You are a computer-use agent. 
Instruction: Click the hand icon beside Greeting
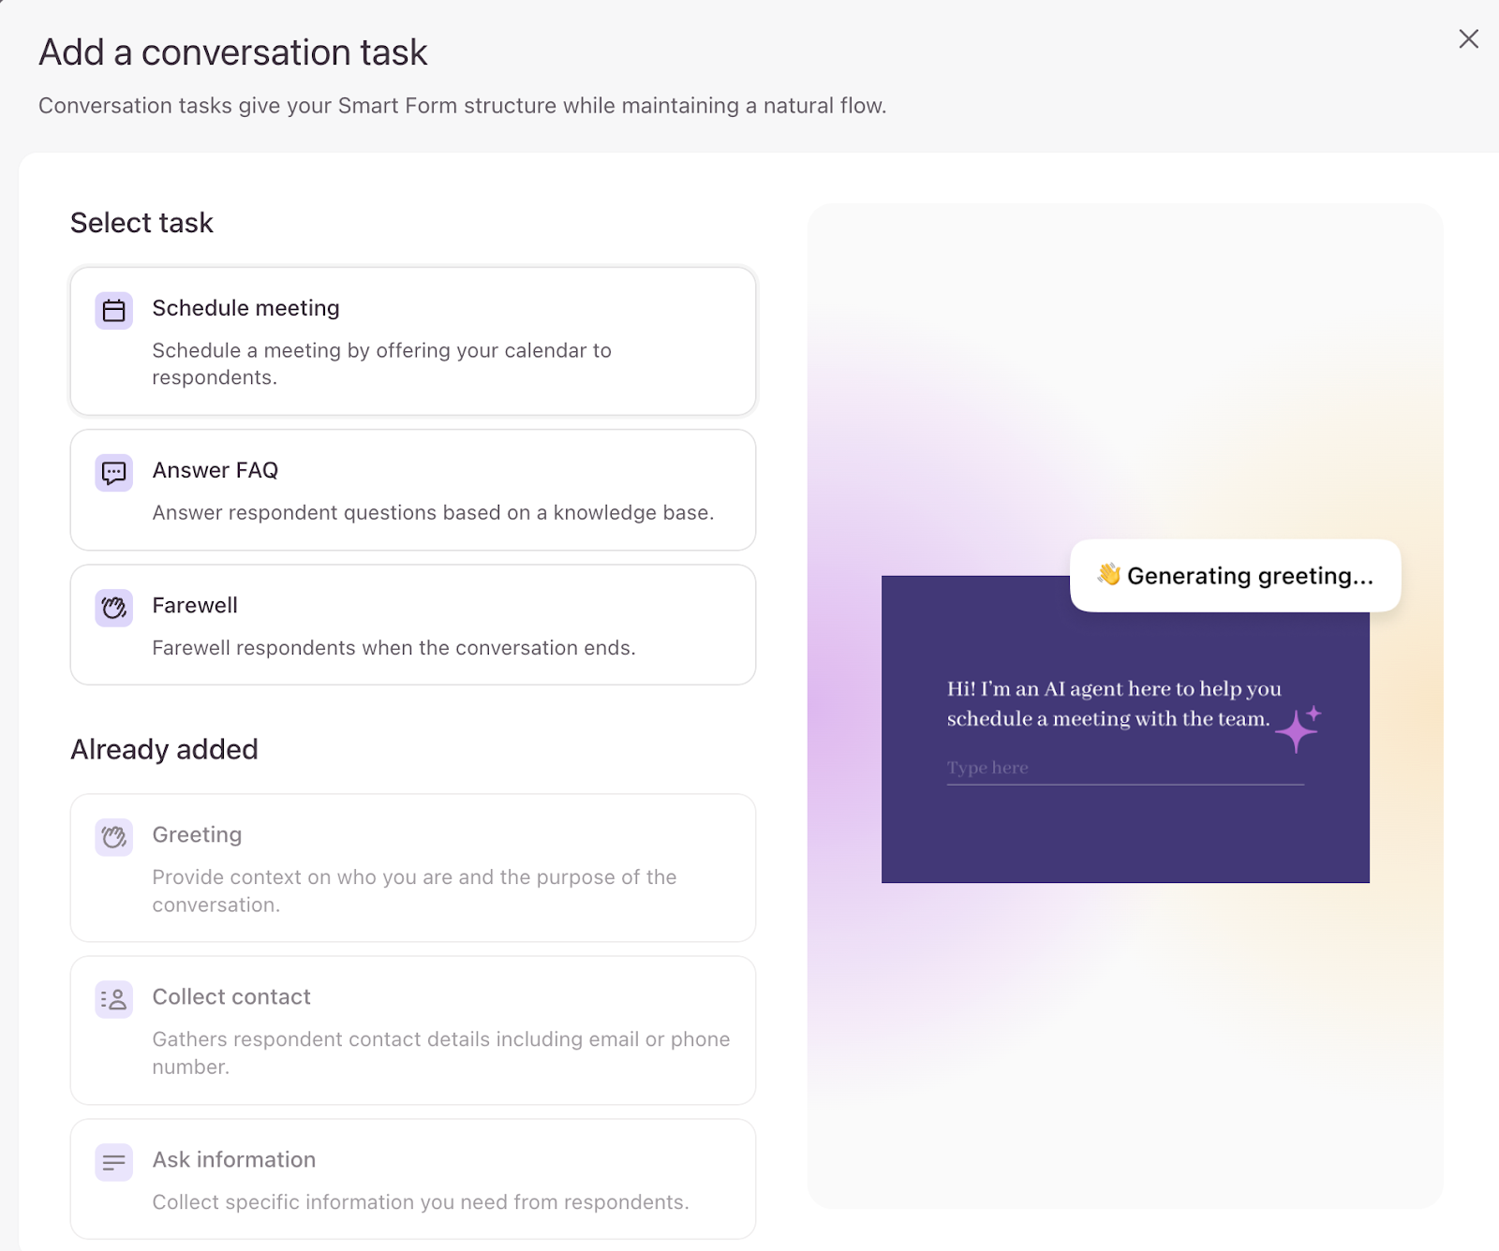113,837
